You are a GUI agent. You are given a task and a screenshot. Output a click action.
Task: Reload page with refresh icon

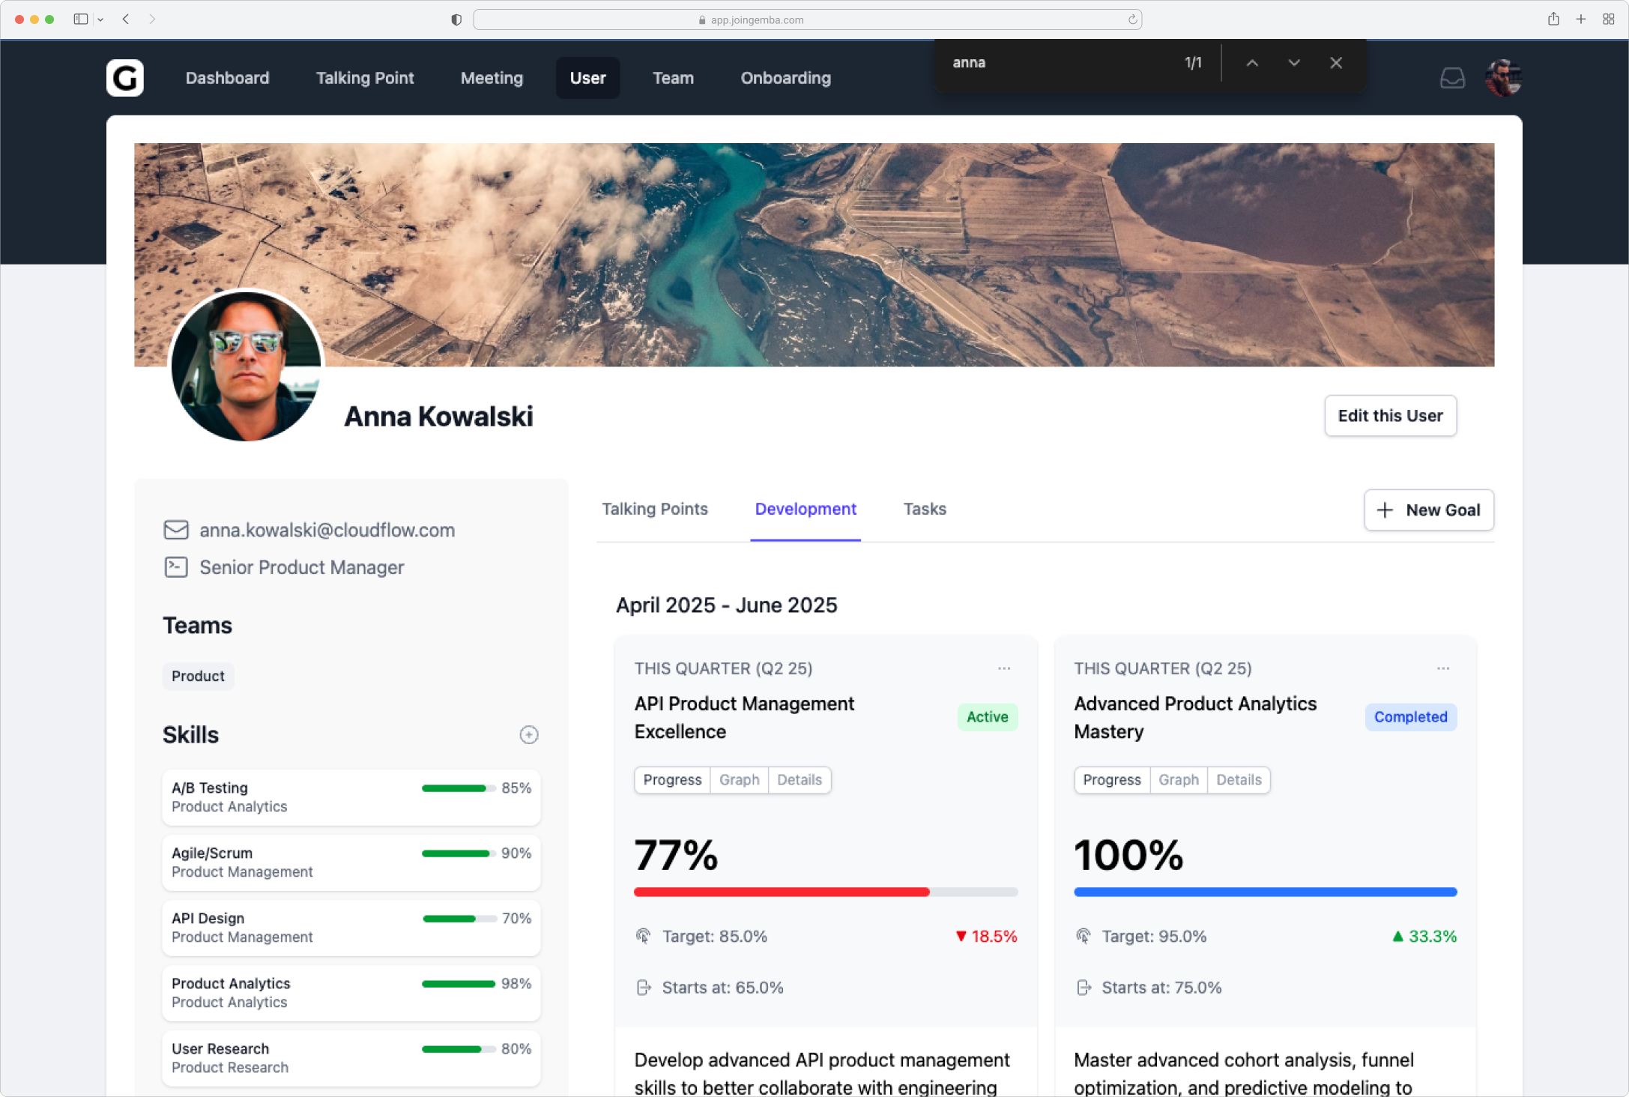1132,20
